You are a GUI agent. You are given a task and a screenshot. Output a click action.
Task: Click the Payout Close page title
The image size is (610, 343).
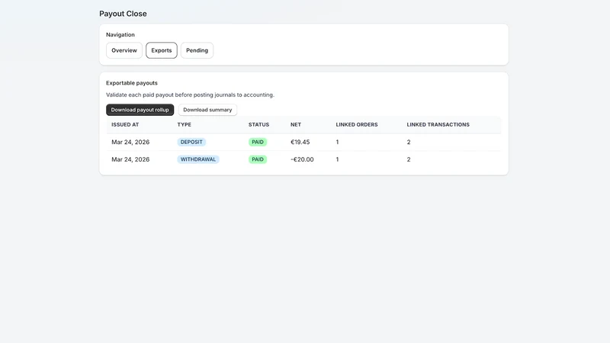(x=123, y=14)
